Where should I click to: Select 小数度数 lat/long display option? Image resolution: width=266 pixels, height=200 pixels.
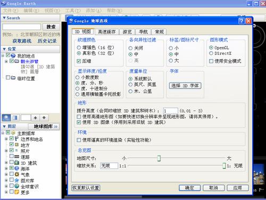click(x=77, y=77)
